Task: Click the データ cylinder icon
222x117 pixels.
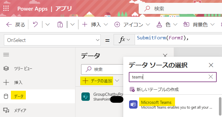Action: coord(6,96)
